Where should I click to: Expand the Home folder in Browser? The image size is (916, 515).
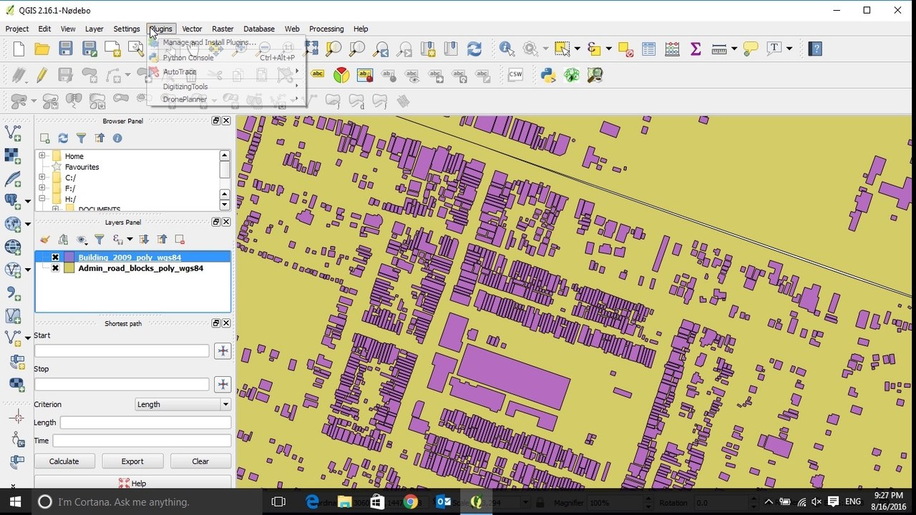[x=42, y=156]
